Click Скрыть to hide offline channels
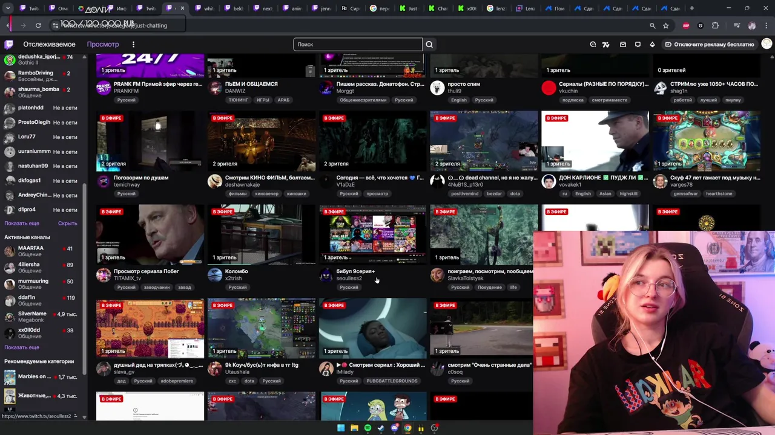Viewport: 775px width, 435px height. pos(67,224)
